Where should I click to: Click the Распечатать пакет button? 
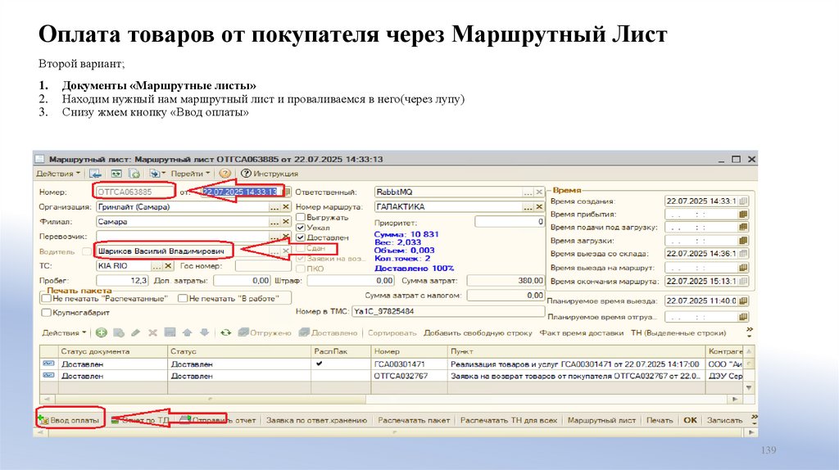coord(414,420)
